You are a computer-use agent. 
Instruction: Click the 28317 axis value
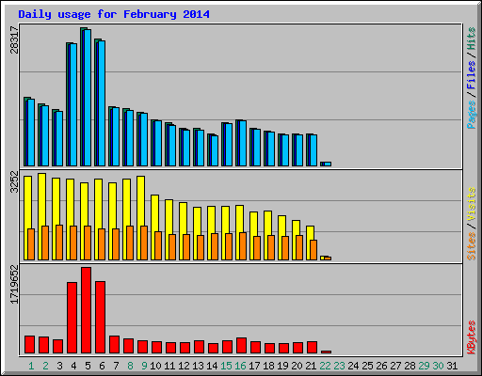point(14,39)
